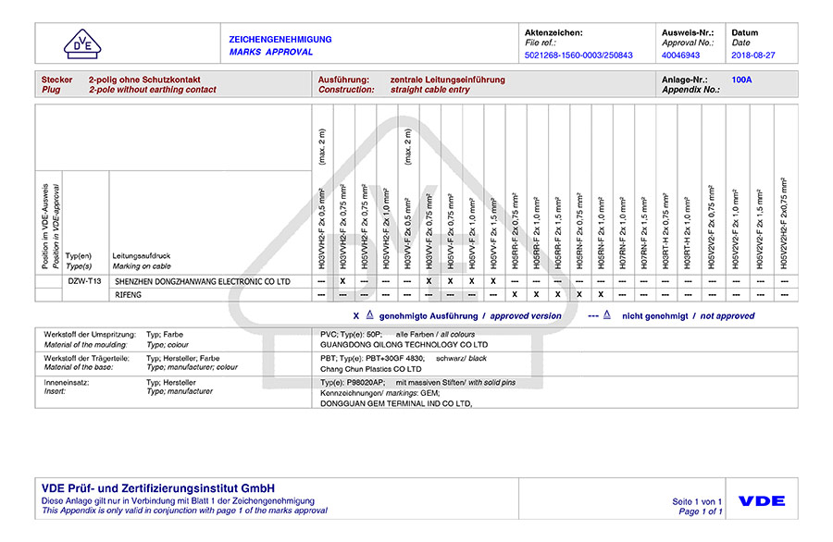Select the DZW-T13 type cell
The height and width of the screenshot is (542, 833).
click(85, 281)
